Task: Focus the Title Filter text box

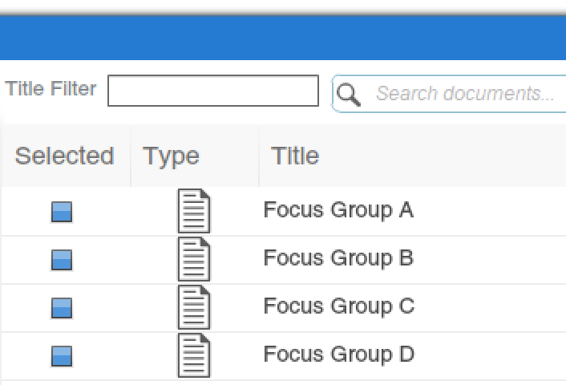Action: (213, 91)
